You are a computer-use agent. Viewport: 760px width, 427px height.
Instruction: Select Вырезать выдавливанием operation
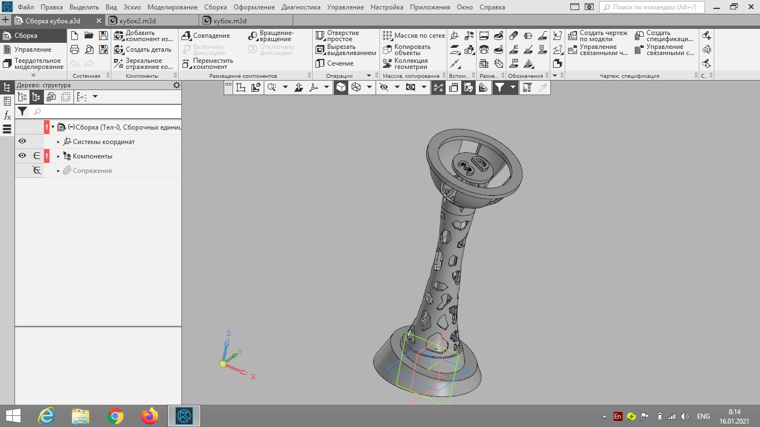pos(340,49)
